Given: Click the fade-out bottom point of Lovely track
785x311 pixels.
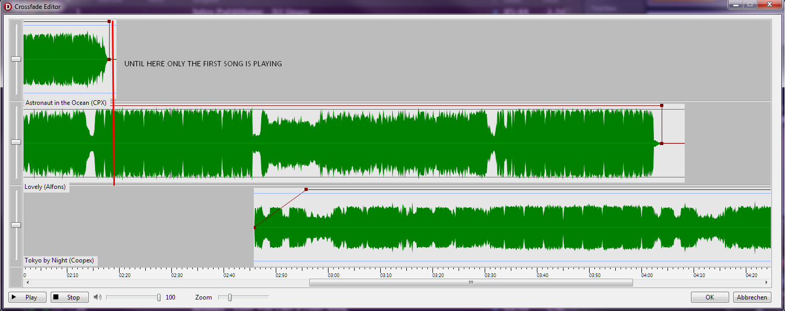Looking at the screenshot, I should (x=662, y=143).
